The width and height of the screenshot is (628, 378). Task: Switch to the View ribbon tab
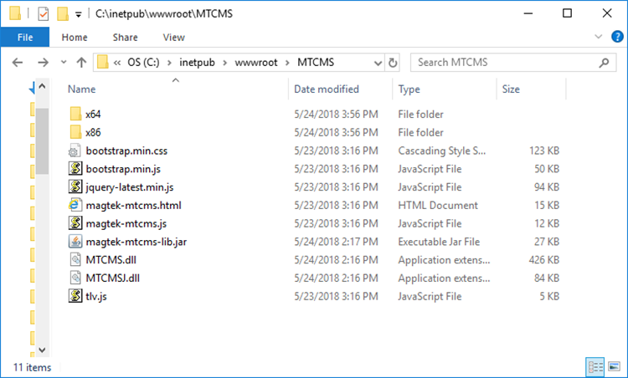(174, 37)
